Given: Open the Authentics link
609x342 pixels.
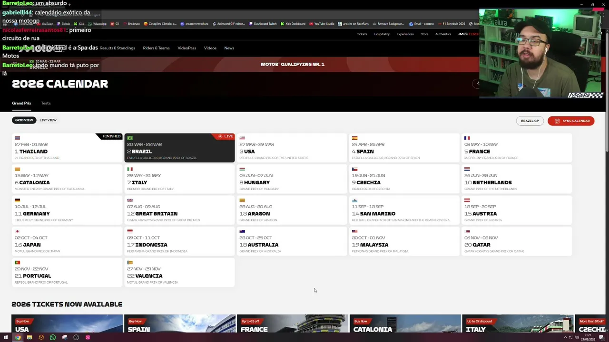Looking at the screenshot, I should click(443, 34).
